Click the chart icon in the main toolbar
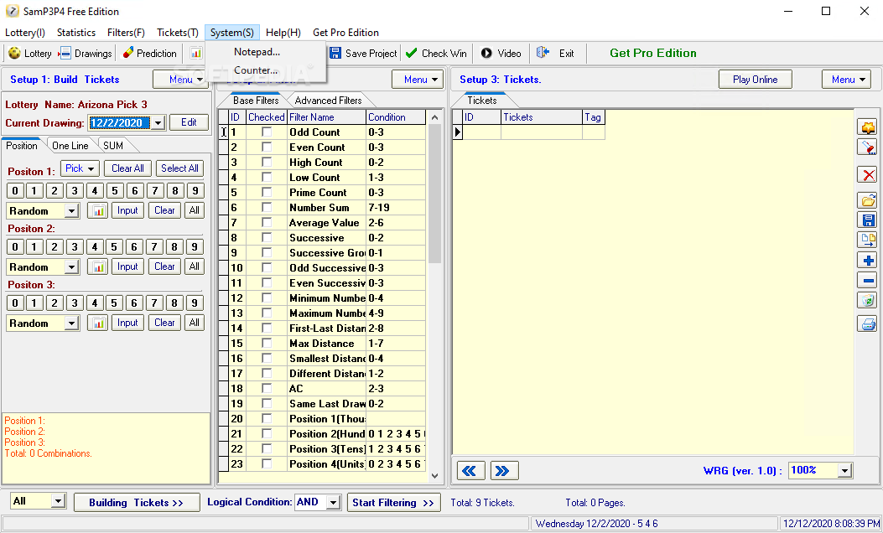Image resolution: width=883 pixels, height=533 pixels. tap(195, 54)
